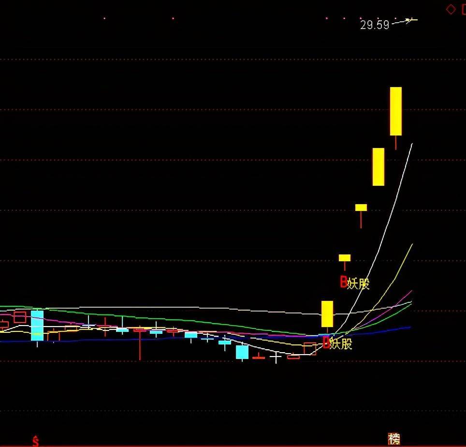Screen dimensions: 466x447
Task: Click the lower red B buy signal icon
Action: coord(326,343)
